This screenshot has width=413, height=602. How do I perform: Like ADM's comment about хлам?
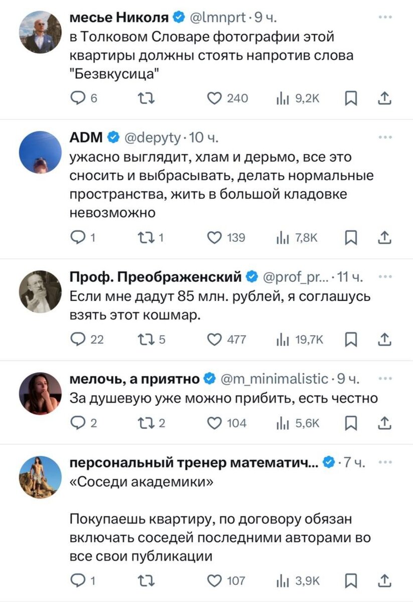click(x=214, y=237)
